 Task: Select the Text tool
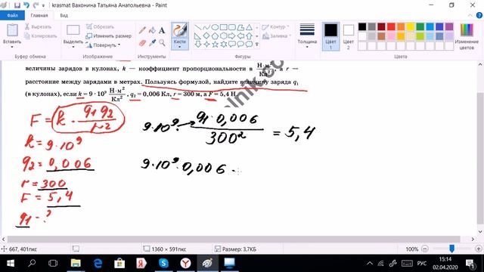162,30
